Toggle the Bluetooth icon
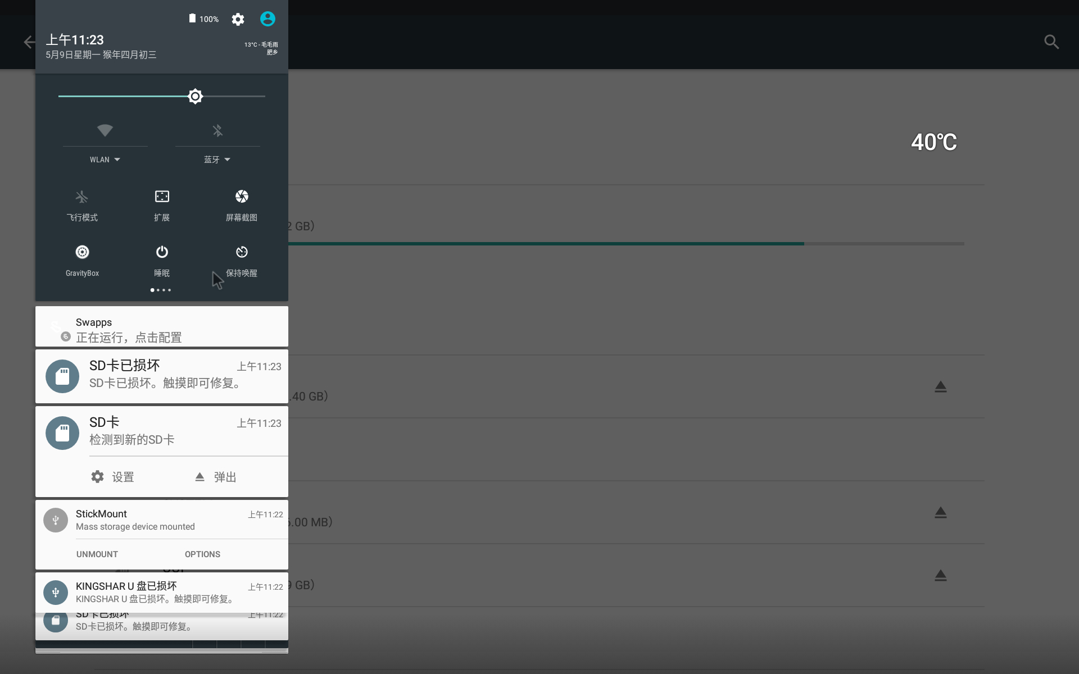The image size is (1079, 674). (217, 130)
